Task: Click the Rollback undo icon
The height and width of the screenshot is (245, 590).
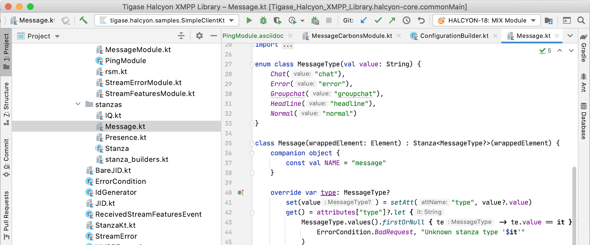Action: (421, 20)
